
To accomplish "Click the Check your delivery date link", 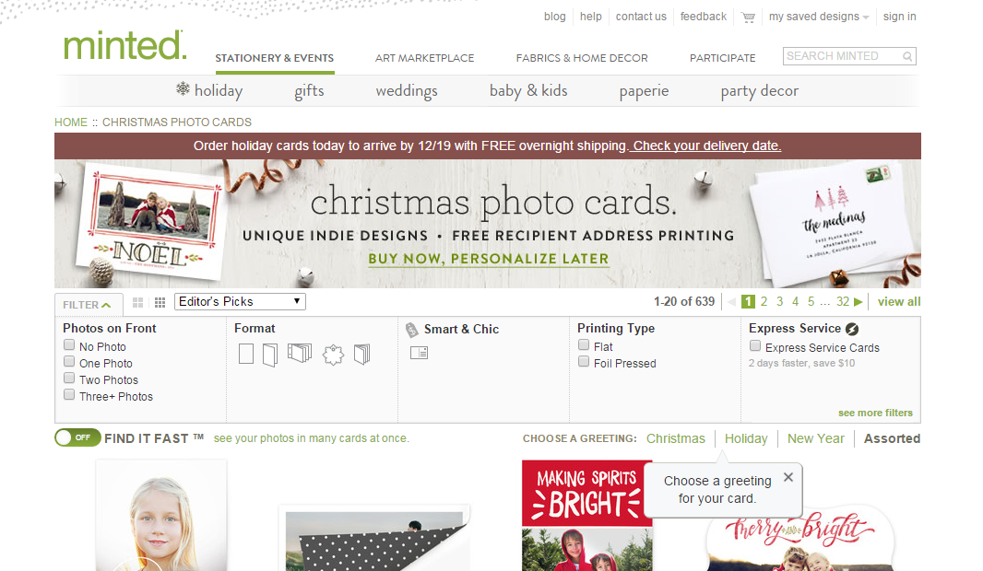I will (x=706, y=146).
